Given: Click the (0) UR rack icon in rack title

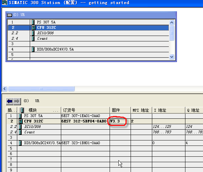Looking at the screenshot, I should pyautogui.click(x=9, y=15).
